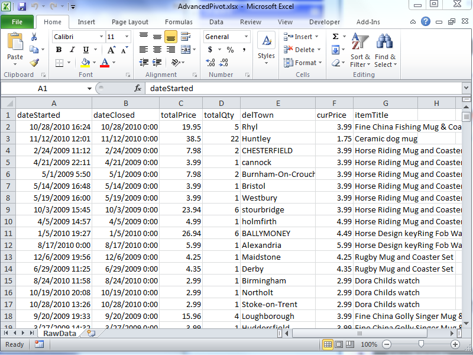Click the Percent Style icon
The height and width of the screenshot is (355, 473).
pyautogui.click(x=229, y=50)
